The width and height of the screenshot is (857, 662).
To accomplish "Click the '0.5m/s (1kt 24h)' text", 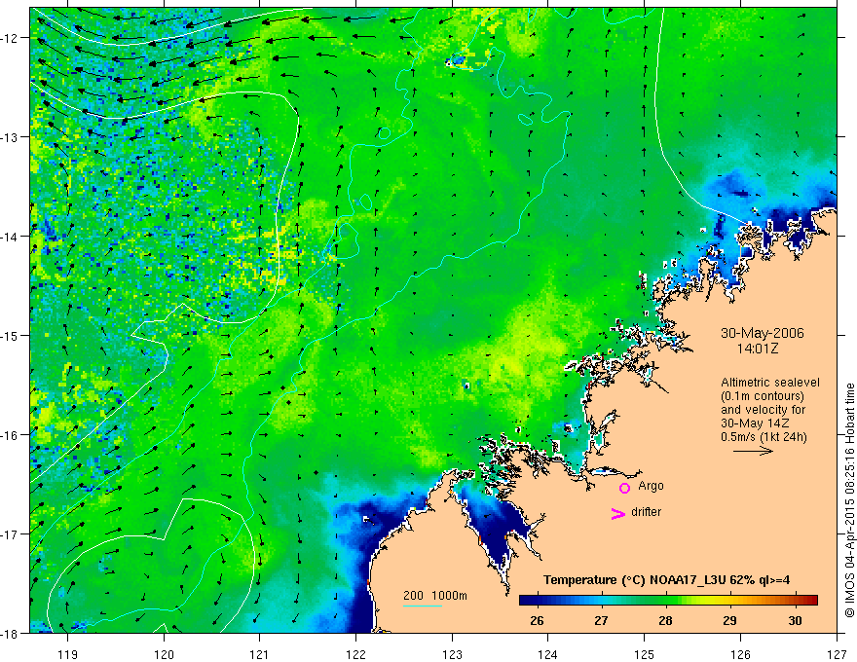I will 764,437.
